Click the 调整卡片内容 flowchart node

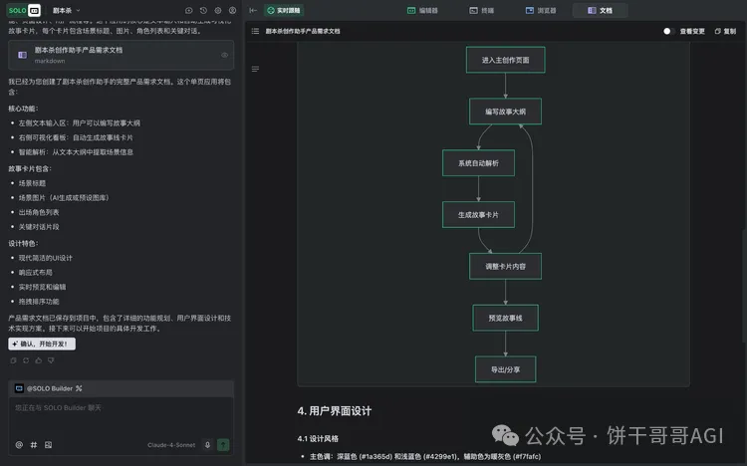(x=505, y=266)
